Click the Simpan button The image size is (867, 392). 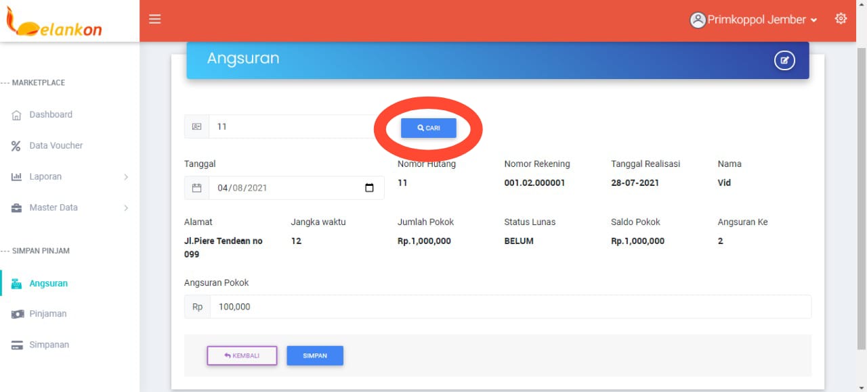click(x=315, y=356)
